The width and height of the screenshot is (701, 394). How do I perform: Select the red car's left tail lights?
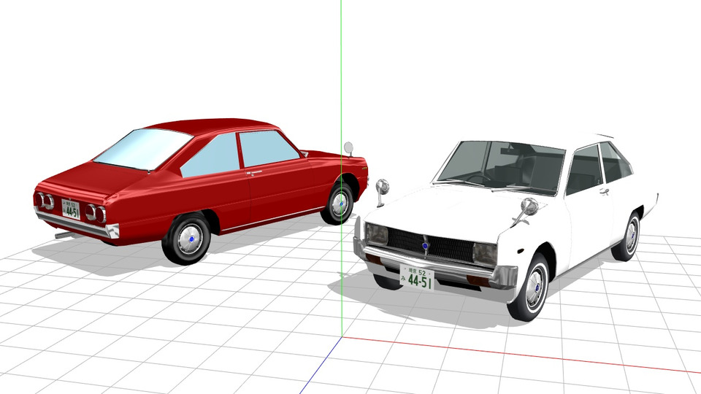(x=45, y=201)
